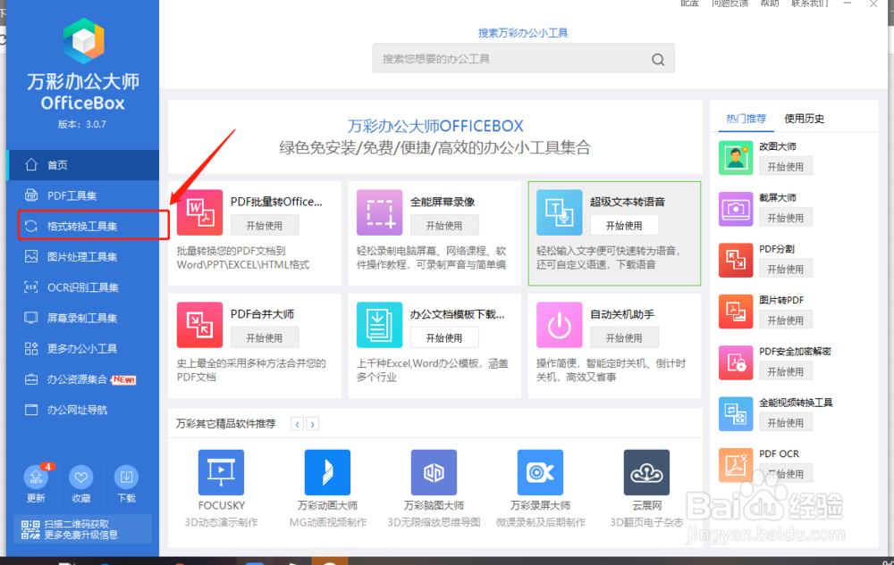Click the PDF分割 icon

[736, 260]
